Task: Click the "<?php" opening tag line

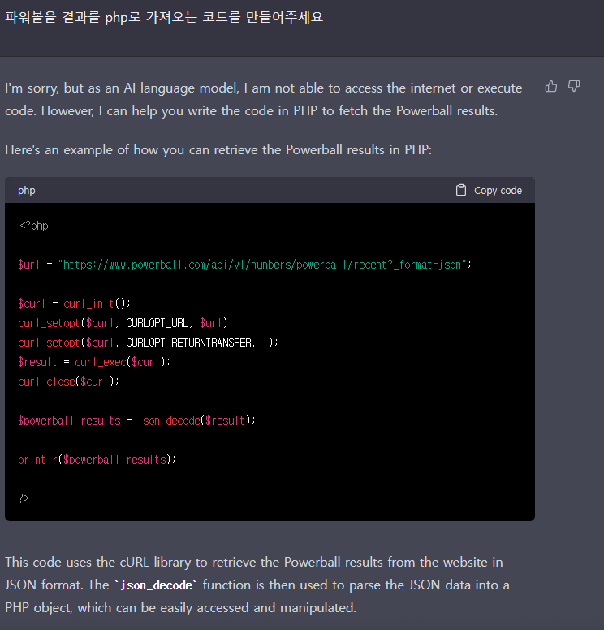Action: coord(34,226)
